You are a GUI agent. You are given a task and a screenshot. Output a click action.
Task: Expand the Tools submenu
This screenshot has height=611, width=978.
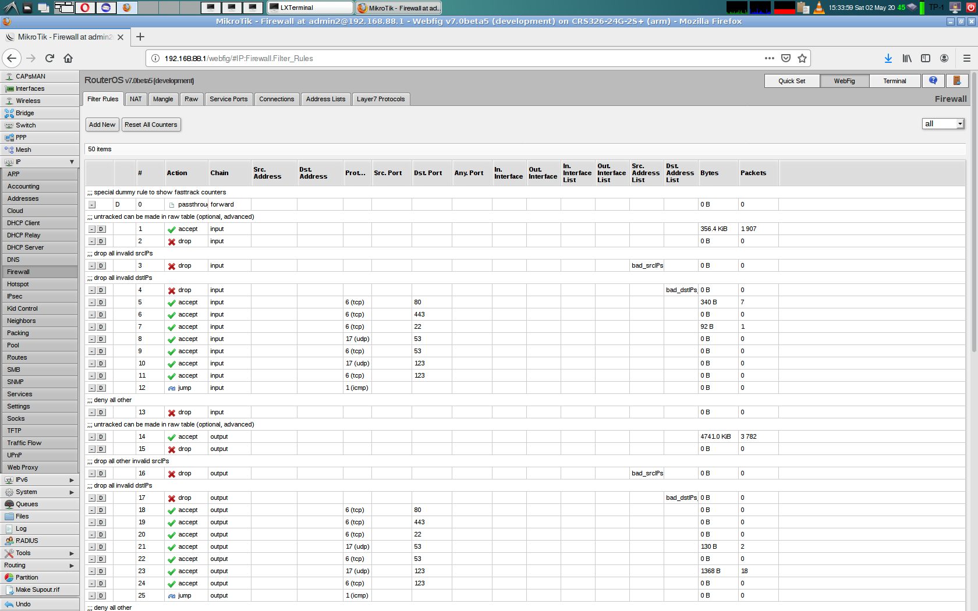[40, 553]
